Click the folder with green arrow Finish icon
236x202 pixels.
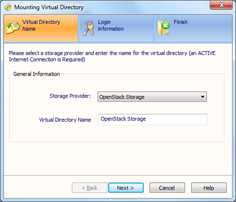coord(163,28)
